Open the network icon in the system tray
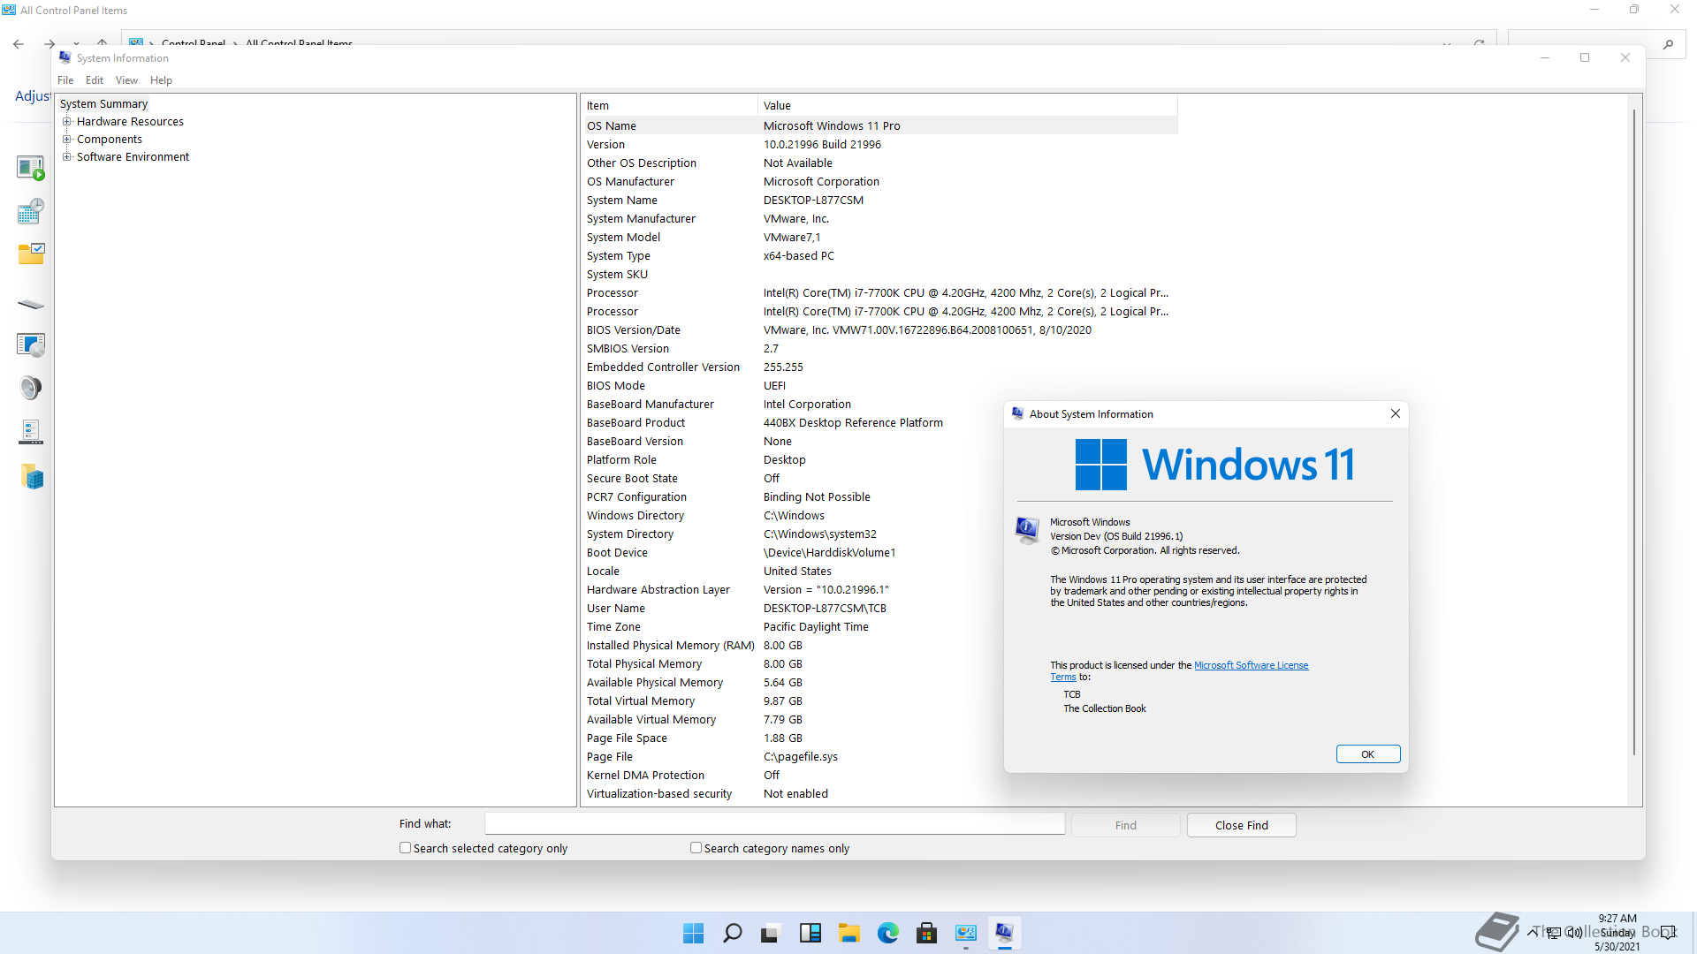Image resolution: width=1697 pixels, height=954 pixels. pyautogui.click(x=1553, y=933)
